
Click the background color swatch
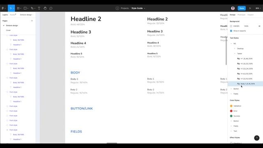231,26
